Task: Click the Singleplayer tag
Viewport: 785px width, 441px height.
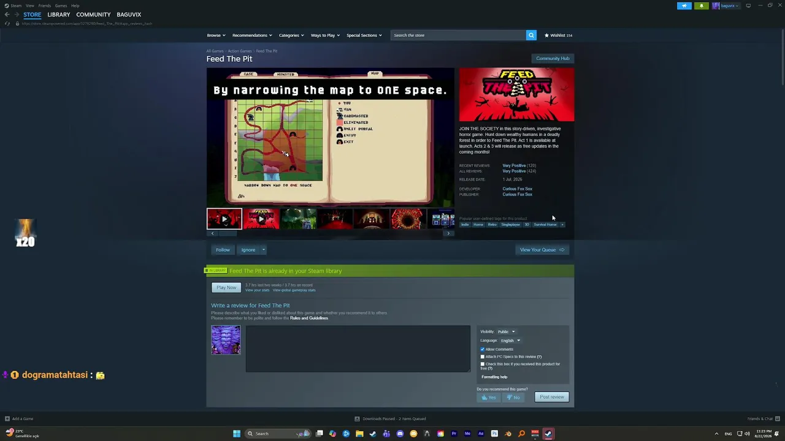Action: pyautogui.click(x=510, y=225)
